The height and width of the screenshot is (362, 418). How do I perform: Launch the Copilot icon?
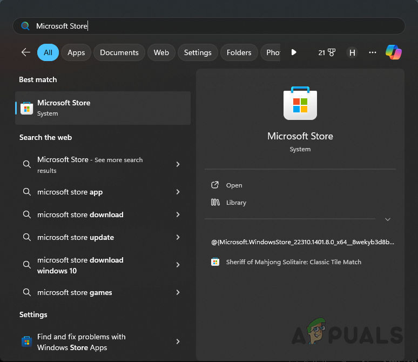point(394,52)
